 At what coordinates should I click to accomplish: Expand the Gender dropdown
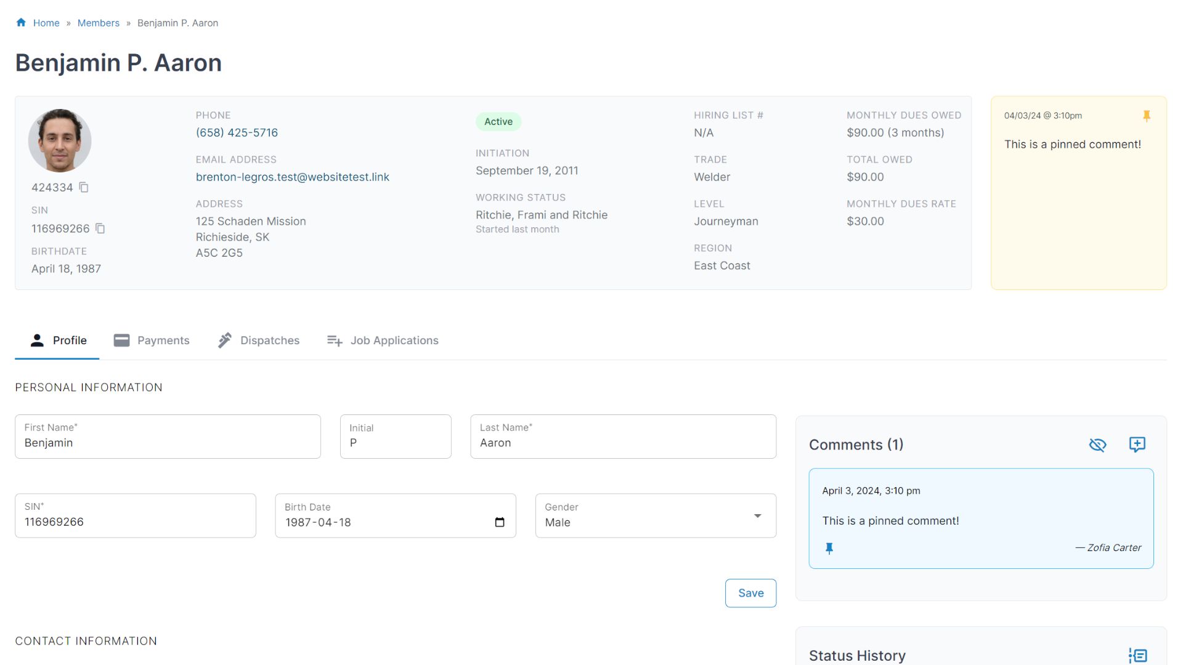pyautogui.click(x=757, y=516)
